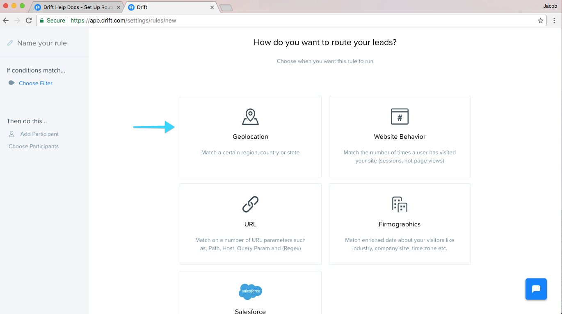Click the 'If conditions match...' heading
This screenshot has height=314, width=562.
pos(36,70)
